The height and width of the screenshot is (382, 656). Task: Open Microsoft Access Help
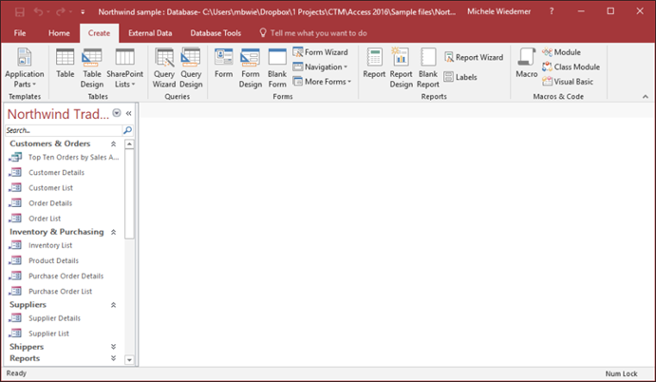(x=552, y=11)
